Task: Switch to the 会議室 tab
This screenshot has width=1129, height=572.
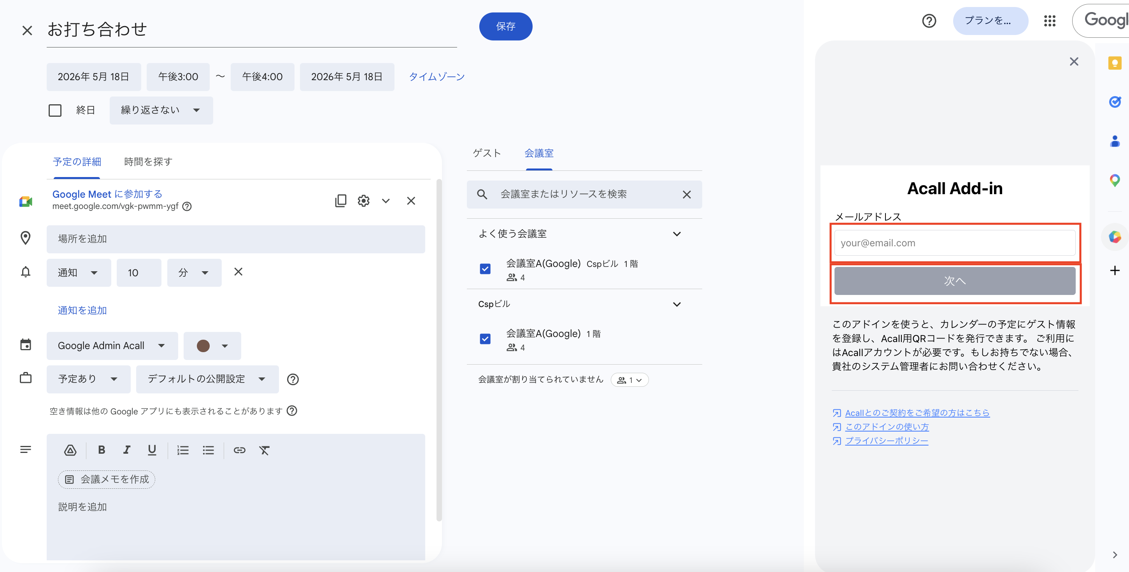Action: (x=539, y=153)
